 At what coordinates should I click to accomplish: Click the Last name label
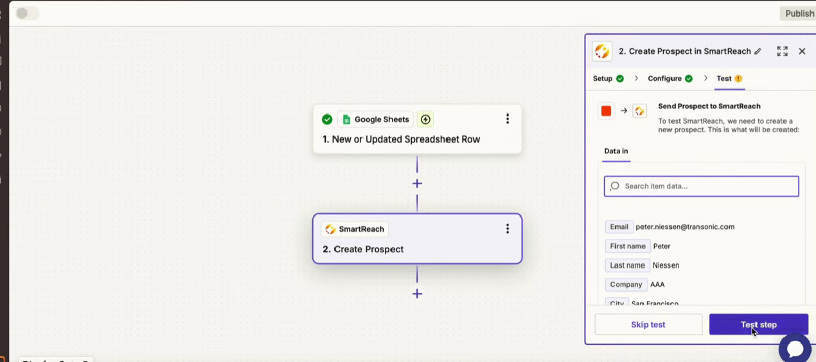(x=627, y=265)
